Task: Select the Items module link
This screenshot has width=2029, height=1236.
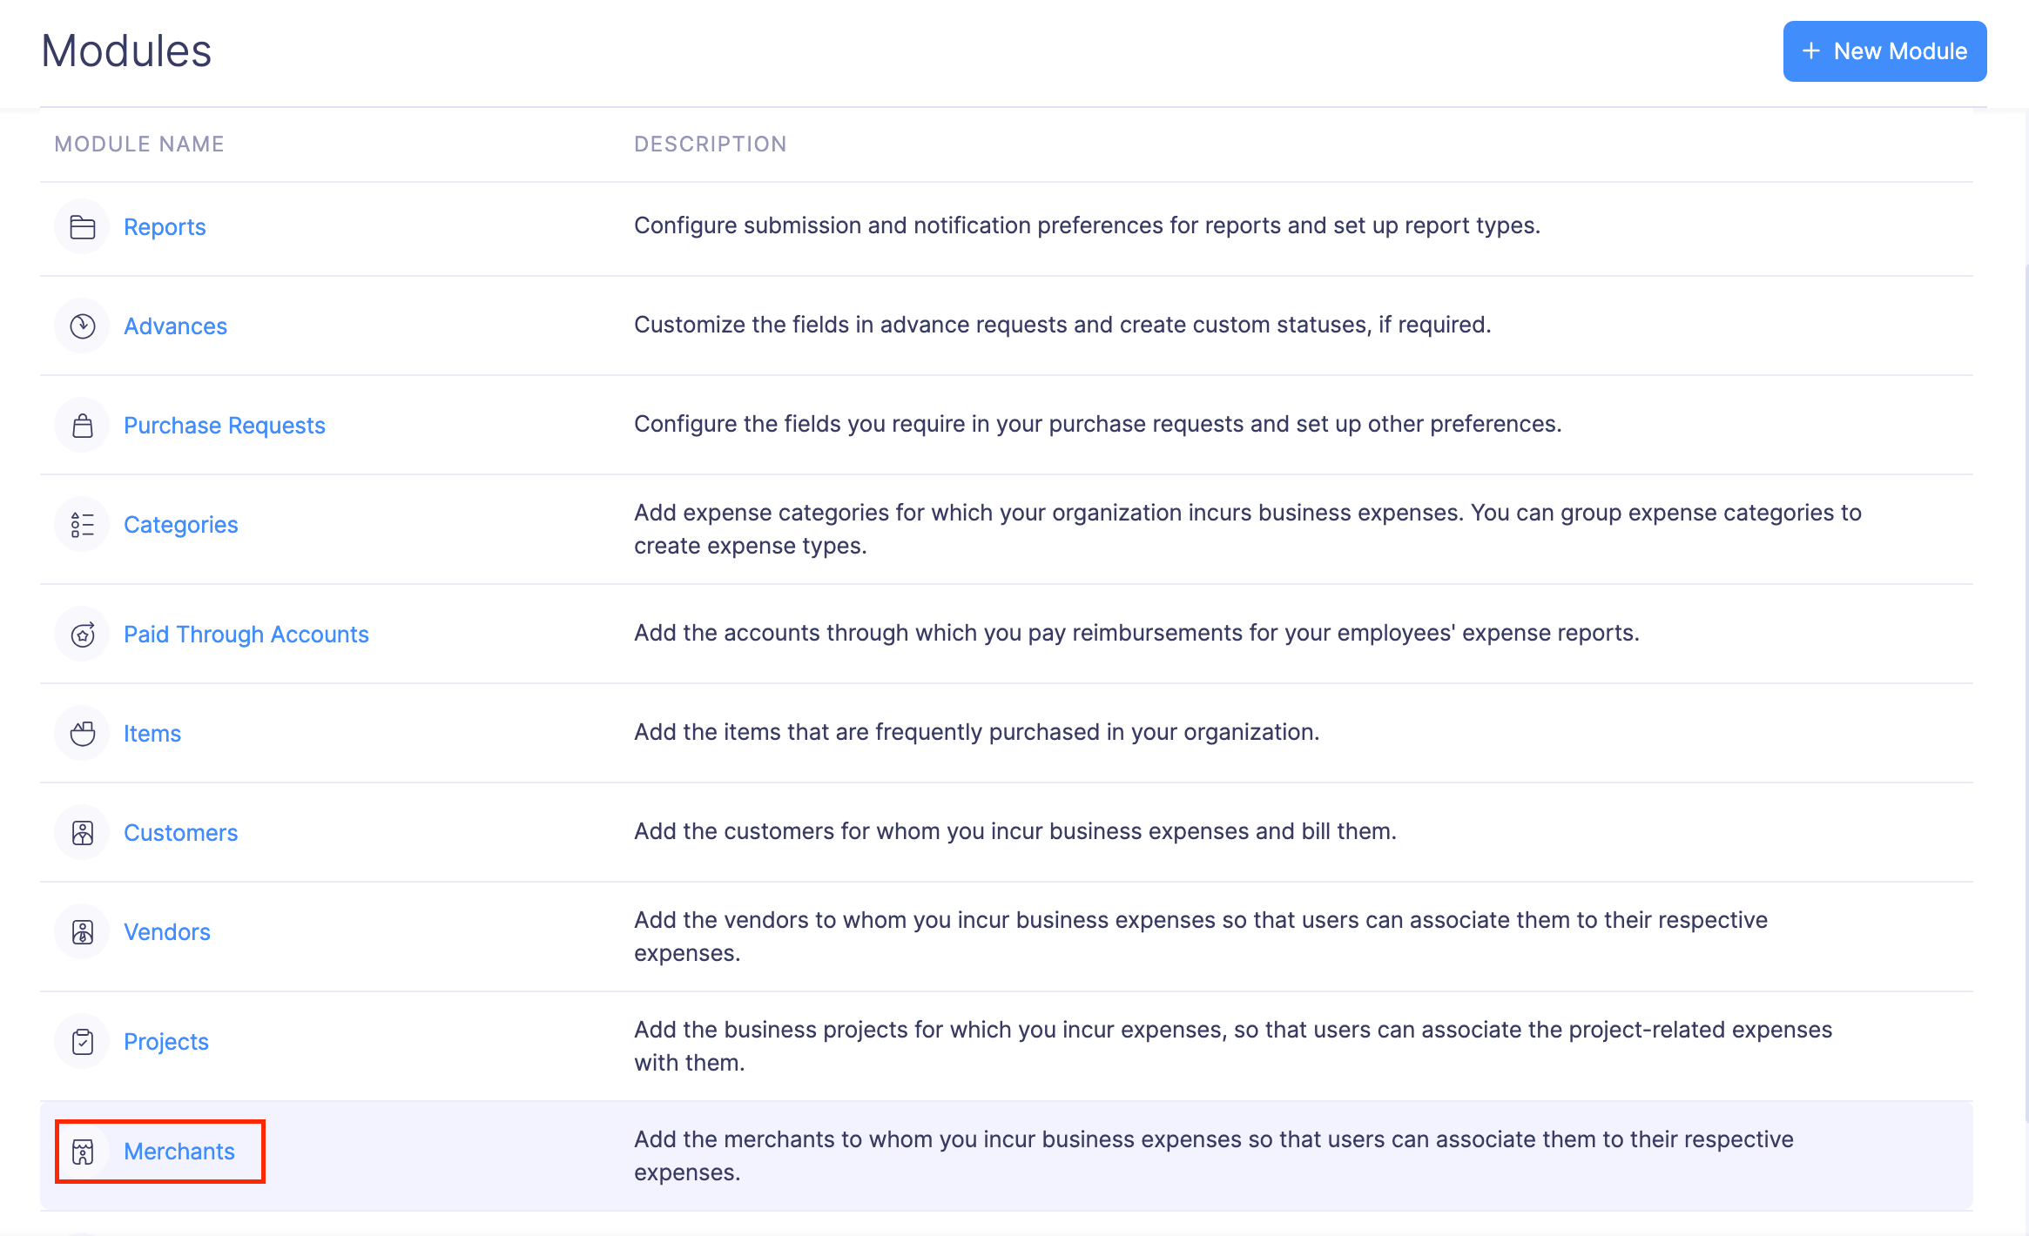Action: [152, 734]
